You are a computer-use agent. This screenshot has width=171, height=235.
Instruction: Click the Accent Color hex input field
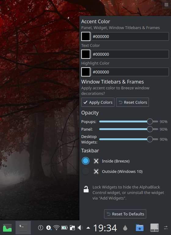[x=130, y=36]
